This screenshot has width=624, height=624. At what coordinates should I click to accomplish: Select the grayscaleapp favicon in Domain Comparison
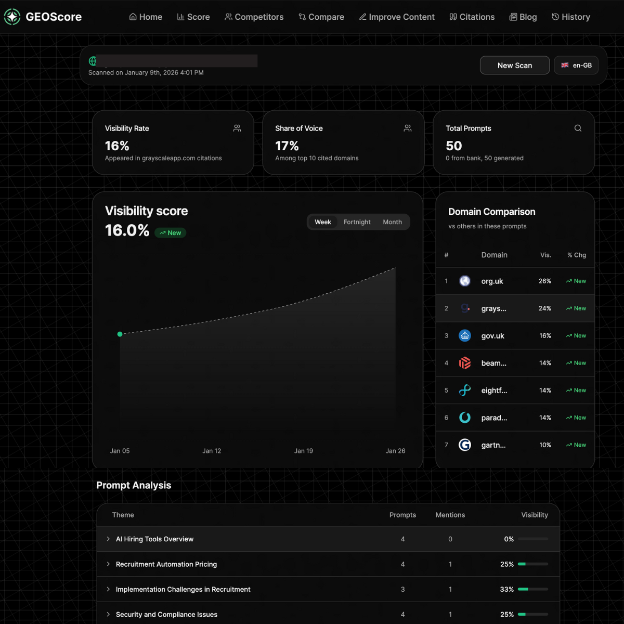[464, 308]
